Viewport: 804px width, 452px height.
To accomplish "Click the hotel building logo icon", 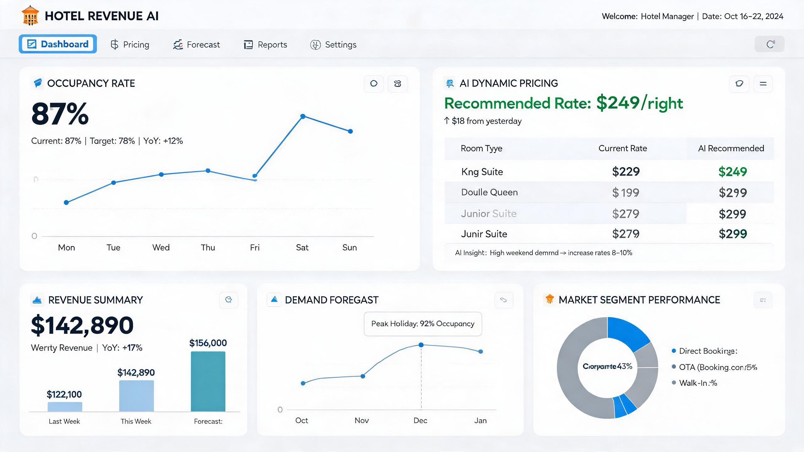I will click(30, 15).
